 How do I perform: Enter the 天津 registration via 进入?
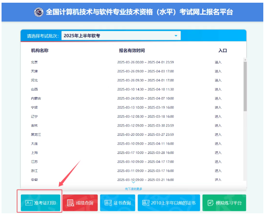(x=218, y=71)
